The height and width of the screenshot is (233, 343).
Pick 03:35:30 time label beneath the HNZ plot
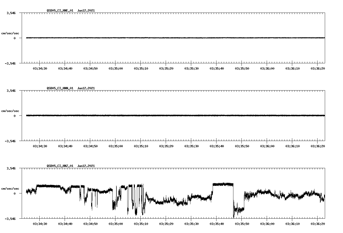(191, 224)
